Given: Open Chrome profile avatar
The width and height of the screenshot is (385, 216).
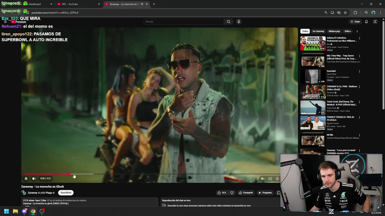Looking at the screenshot, I should [373, 13].
